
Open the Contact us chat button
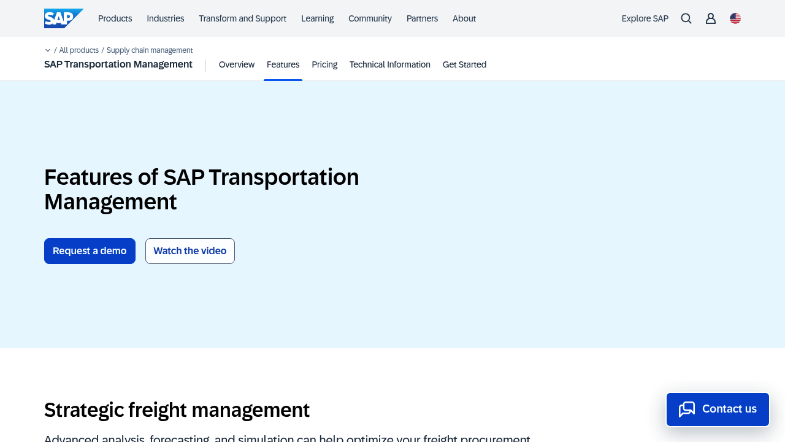(x=718, y=409)
